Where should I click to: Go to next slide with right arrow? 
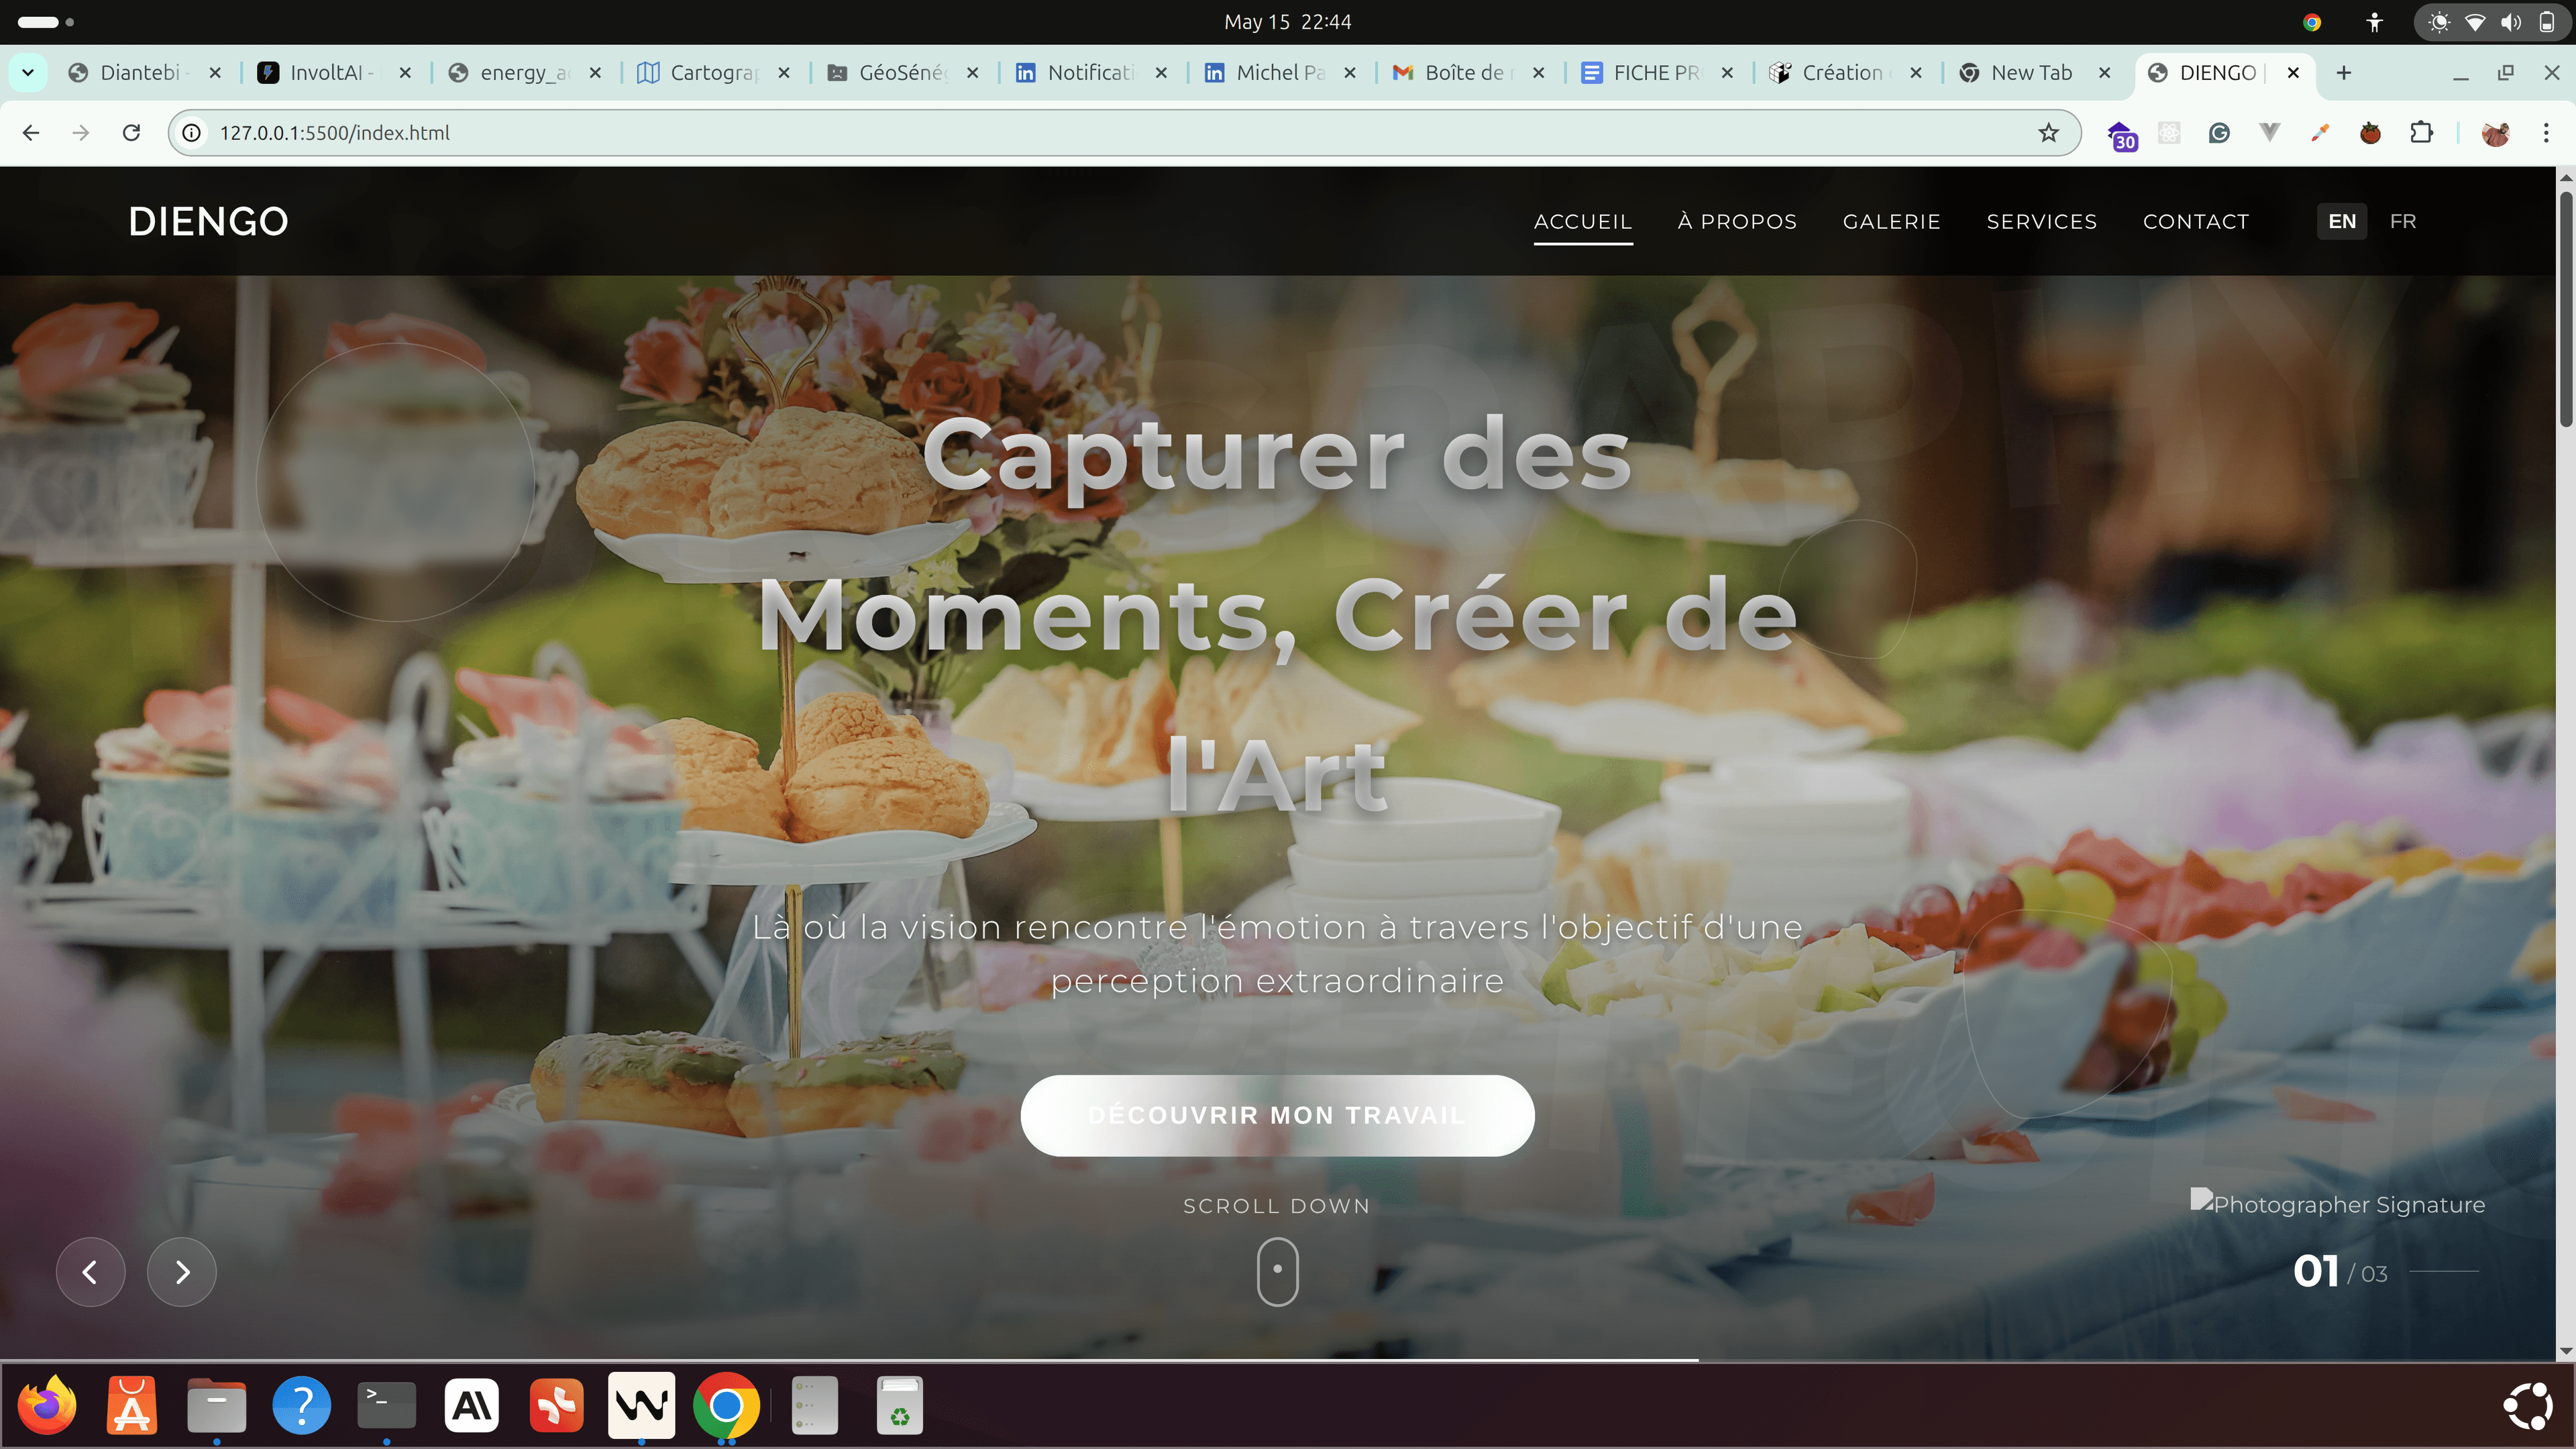tap(182, 1272)
